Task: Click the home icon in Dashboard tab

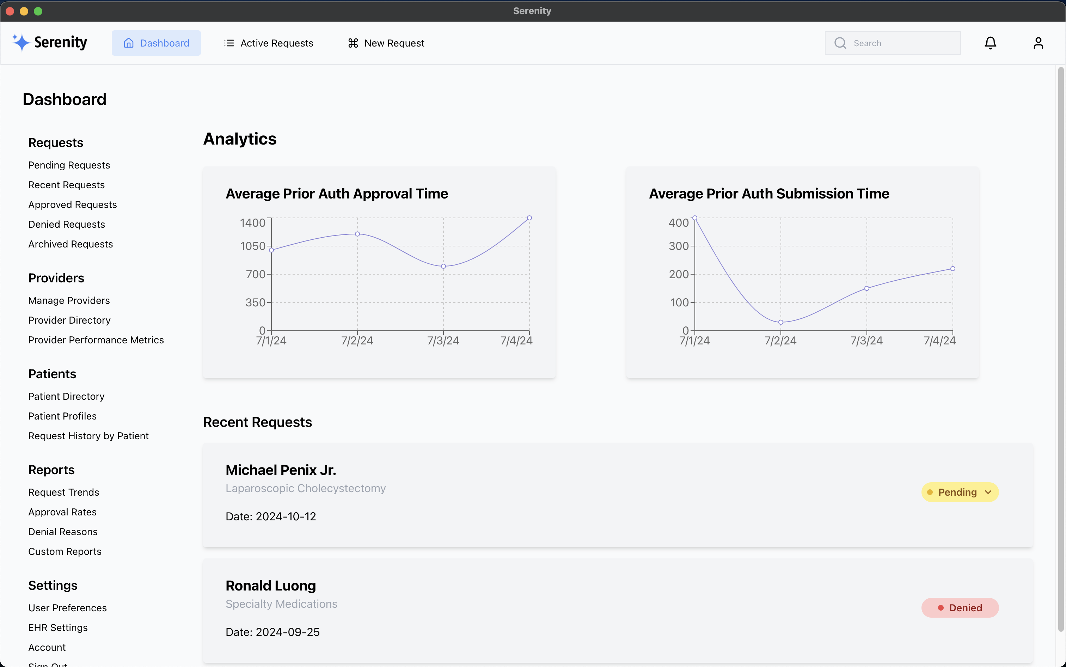Action: pos(128,43)
